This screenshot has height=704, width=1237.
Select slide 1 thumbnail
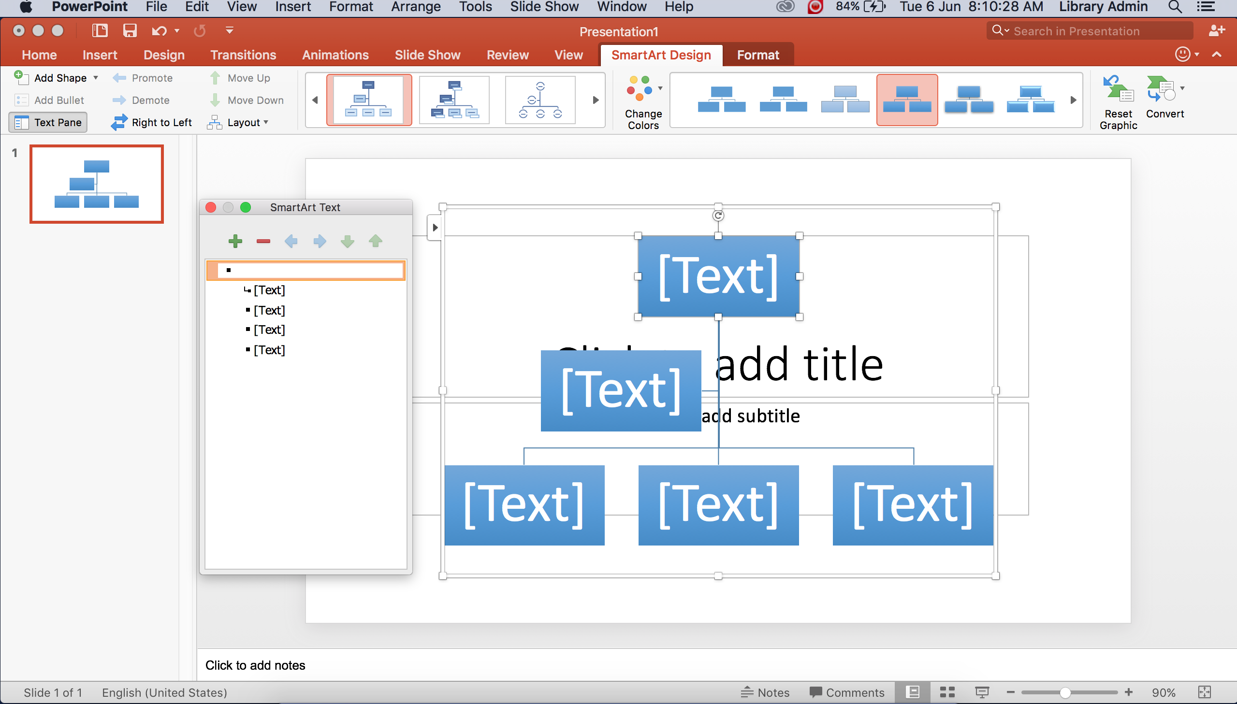[97, 184]
